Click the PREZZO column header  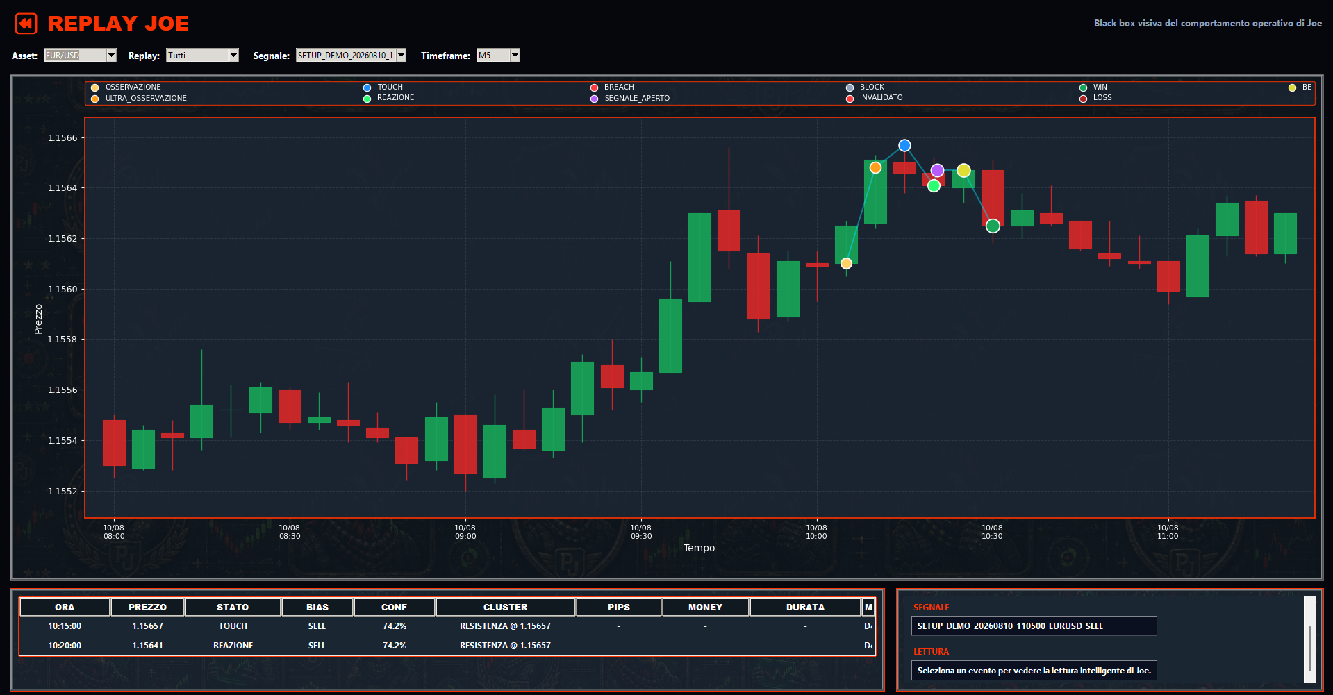pyautogui.click(x=147, y=607)
